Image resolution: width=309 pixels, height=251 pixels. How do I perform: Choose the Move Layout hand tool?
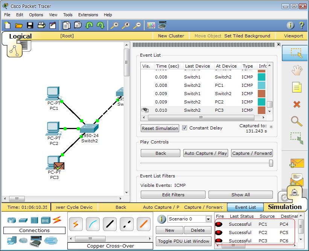pyautogui.click(x=297, y=70)
